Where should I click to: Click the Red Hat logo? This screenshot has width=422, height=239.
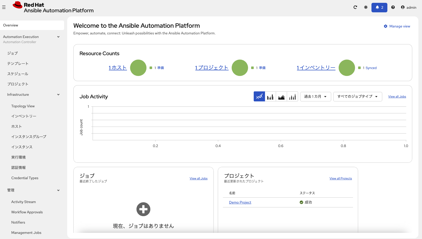coord(53,7)
